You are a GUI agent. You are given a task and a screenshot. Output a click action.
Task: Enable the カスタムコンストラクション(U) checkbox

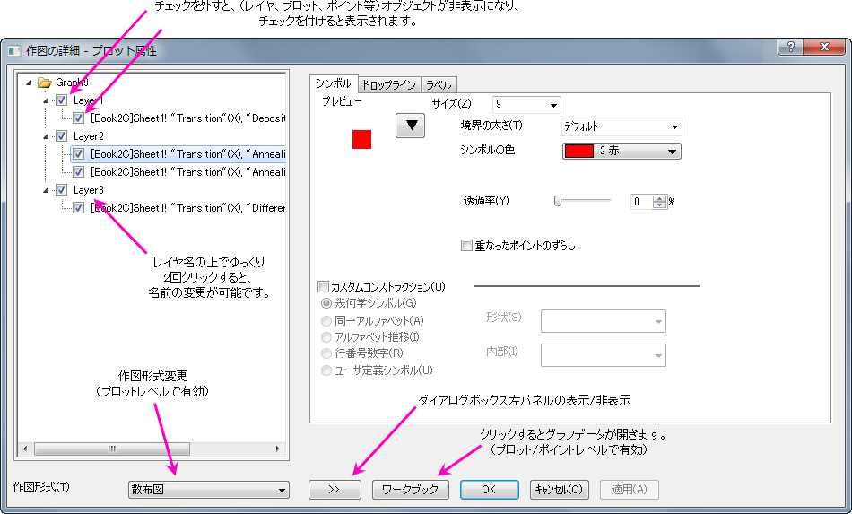pos(323,286)
